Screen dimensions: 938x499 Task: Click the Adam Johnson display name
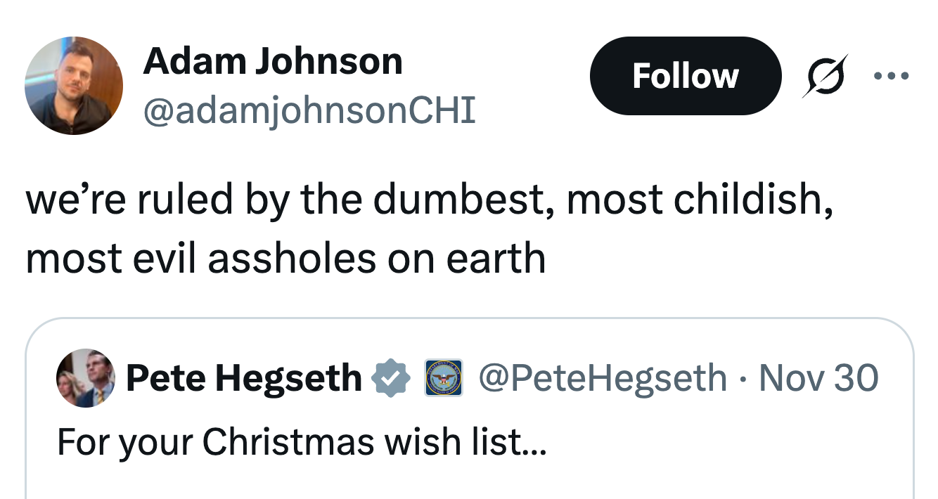pos(272,62)
